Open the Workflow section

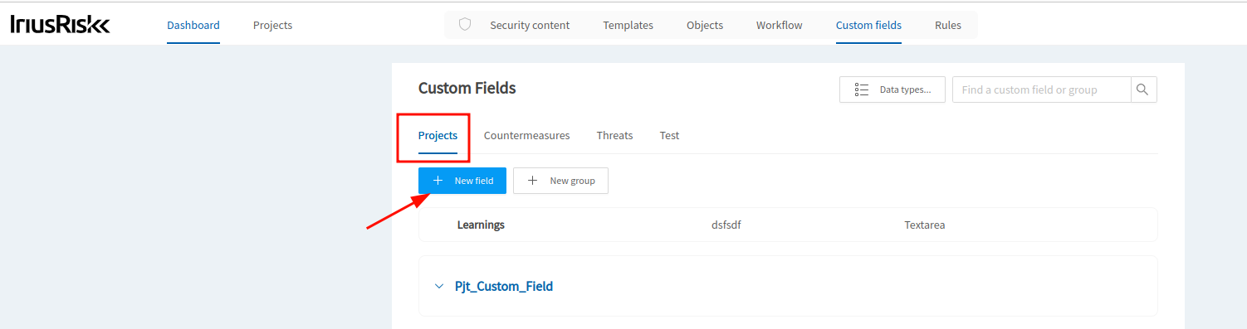pos(779,25)
